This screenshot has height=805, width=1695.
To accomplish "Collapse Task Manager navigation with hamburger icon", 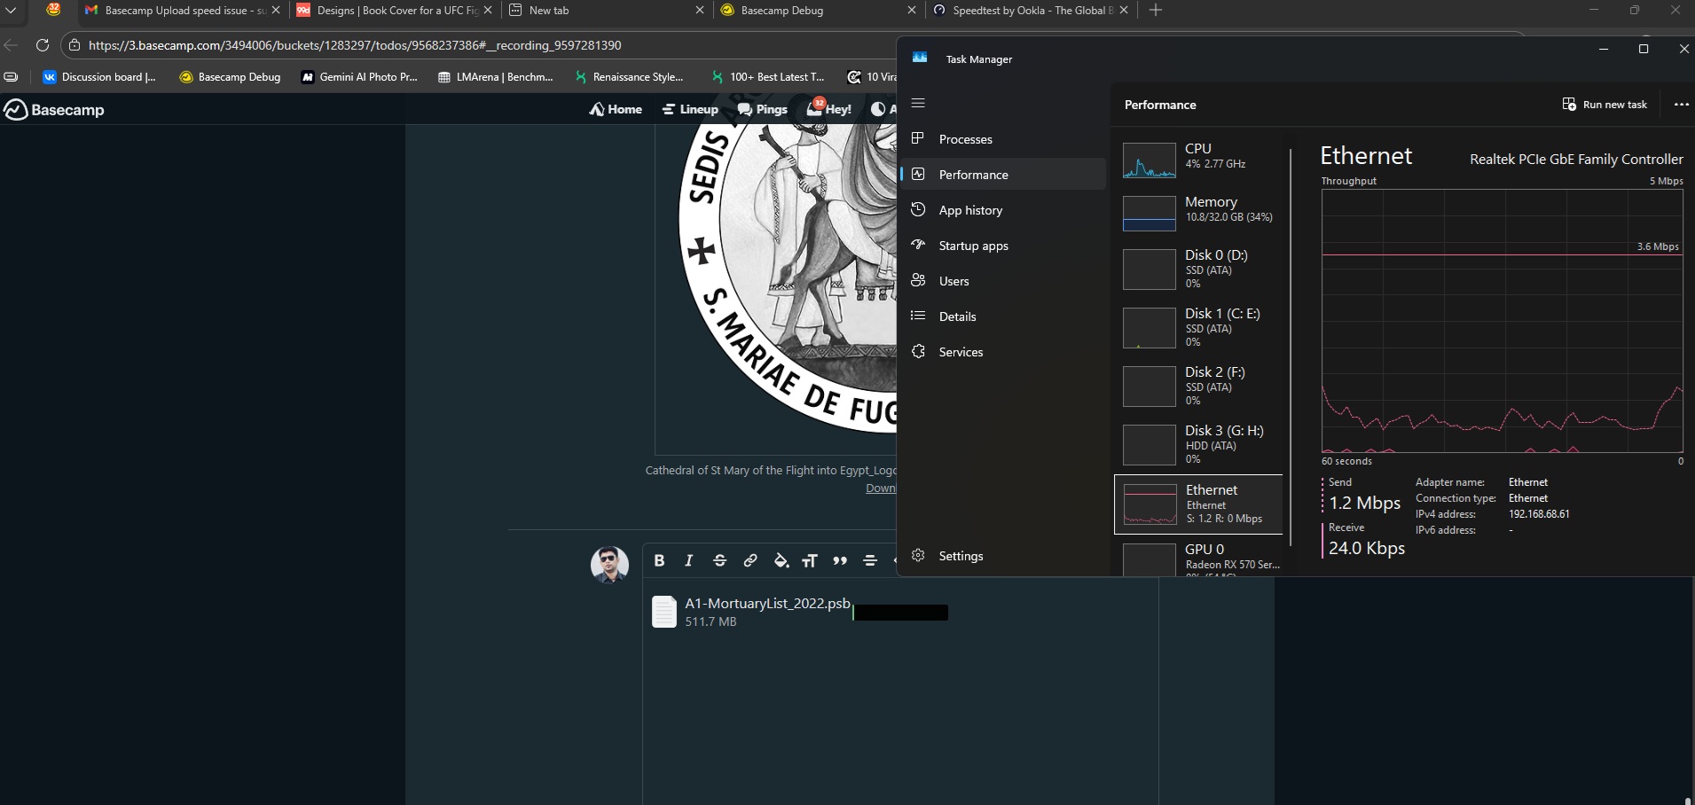I will coord(918,104).
